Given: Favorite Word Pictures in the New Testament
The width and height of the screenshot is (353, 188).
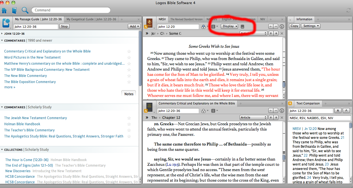Looking at the screenshot, I should tap(129, 57).
